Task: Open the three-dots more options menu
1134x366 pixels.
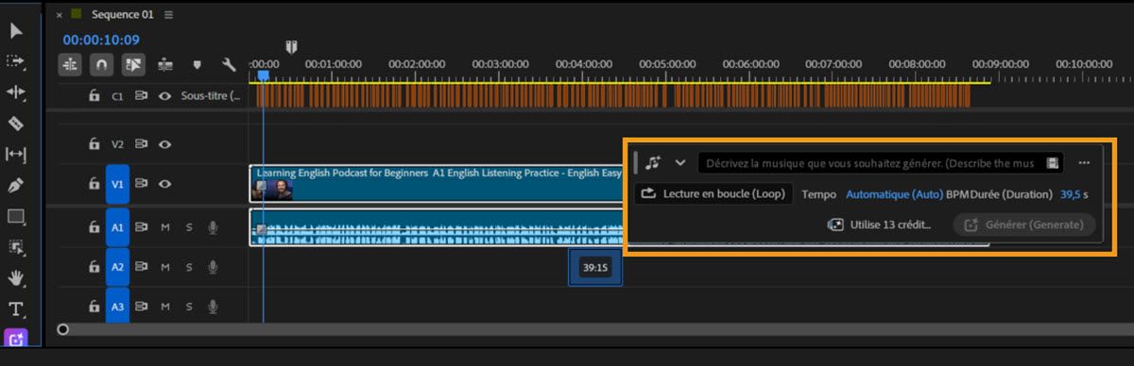Action: 1084,162
